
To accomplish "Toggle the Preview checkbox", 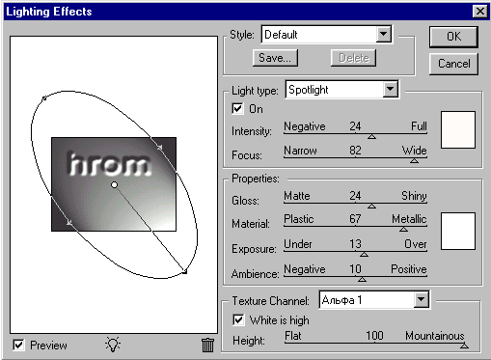I will point(18,346).
